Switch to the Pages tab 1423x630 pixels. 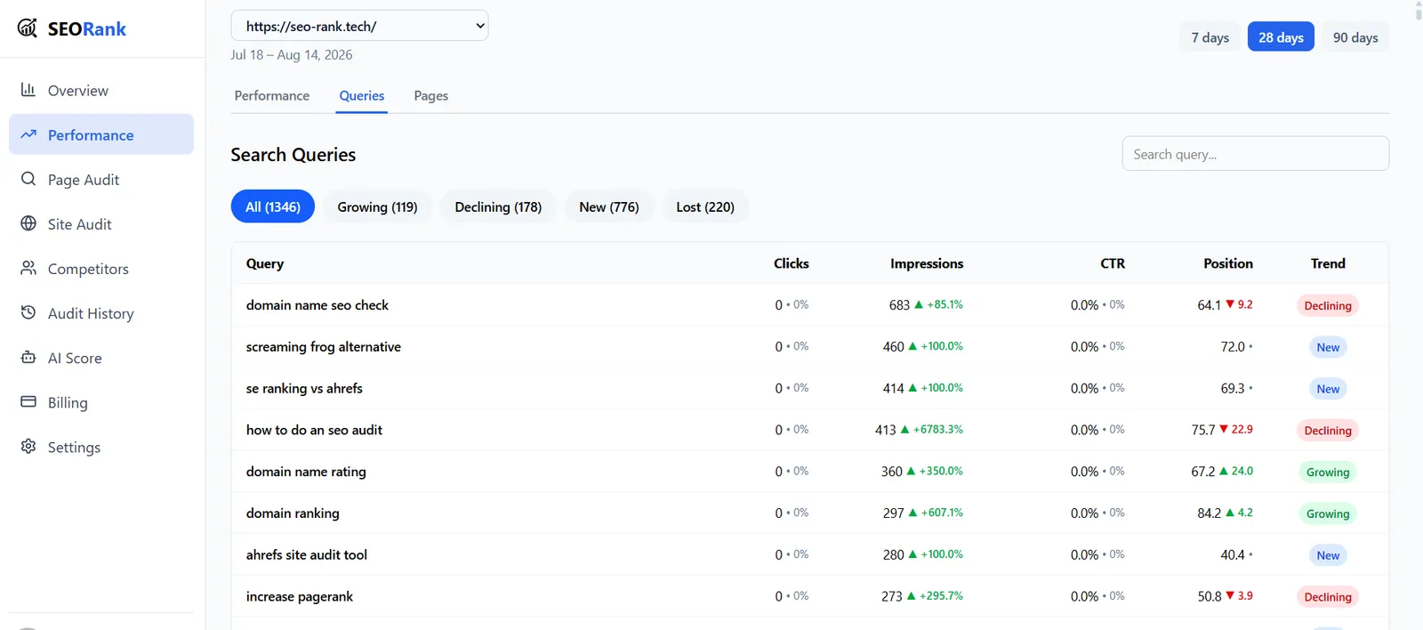[431, 95]
